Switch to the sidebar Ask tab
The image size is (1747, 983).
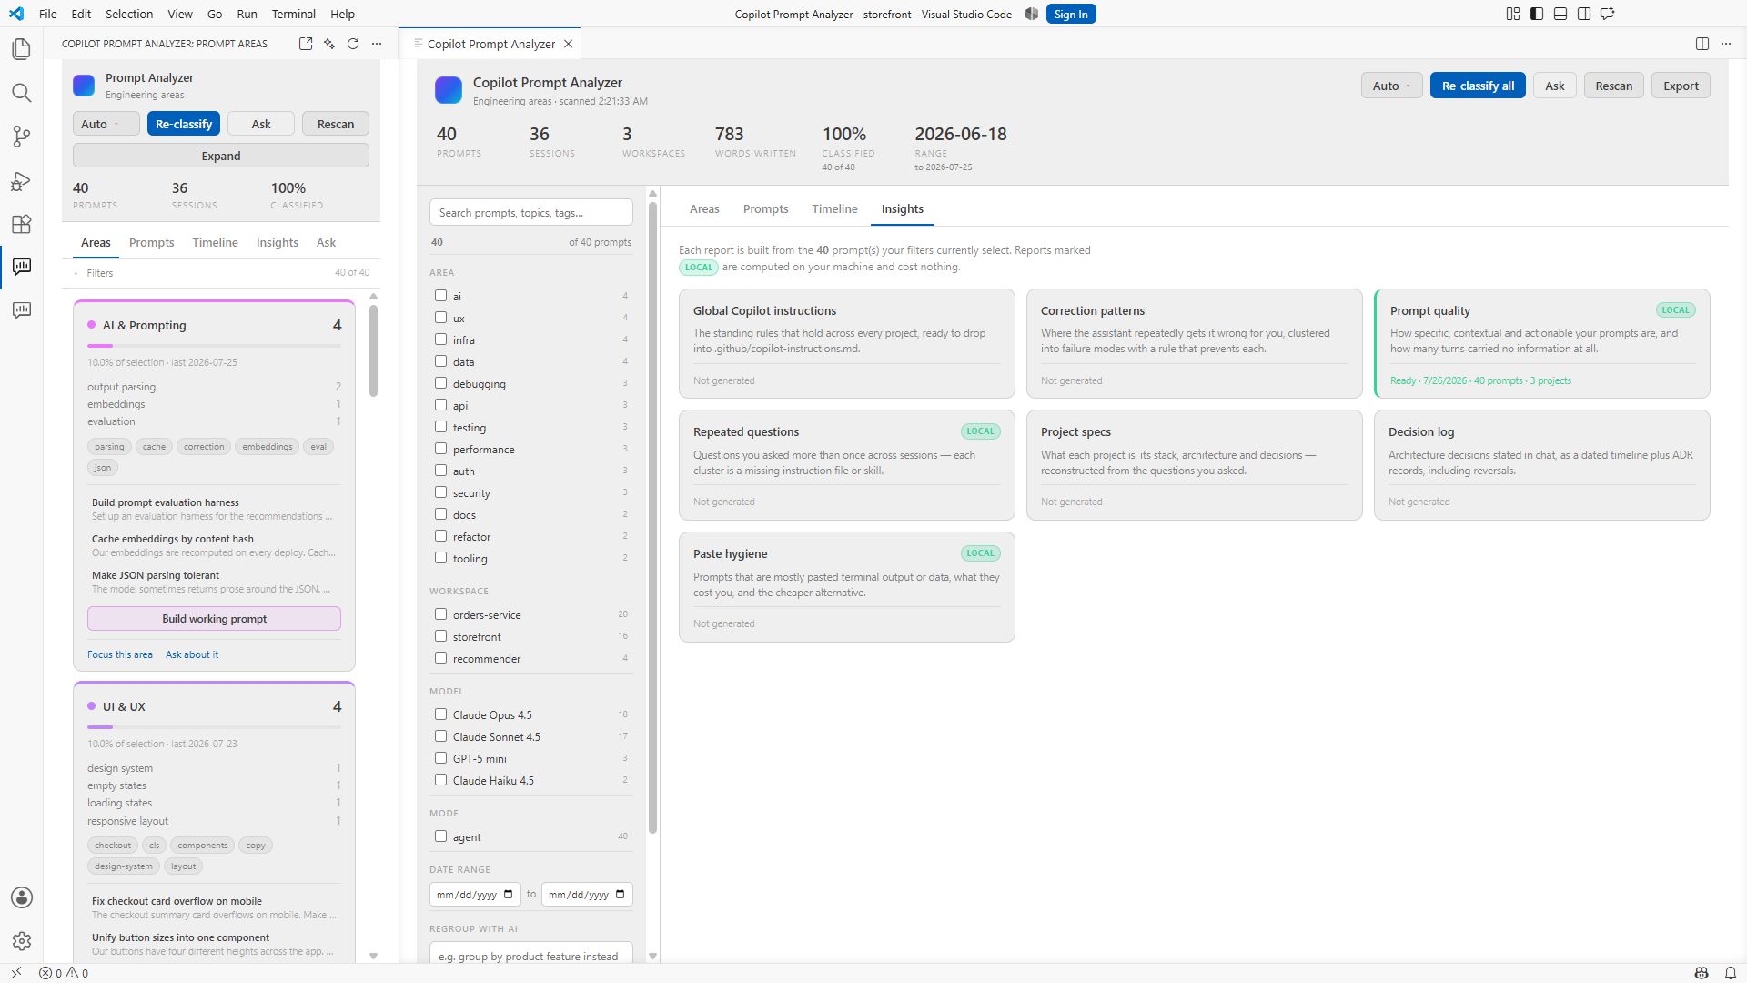click(326, 242)
